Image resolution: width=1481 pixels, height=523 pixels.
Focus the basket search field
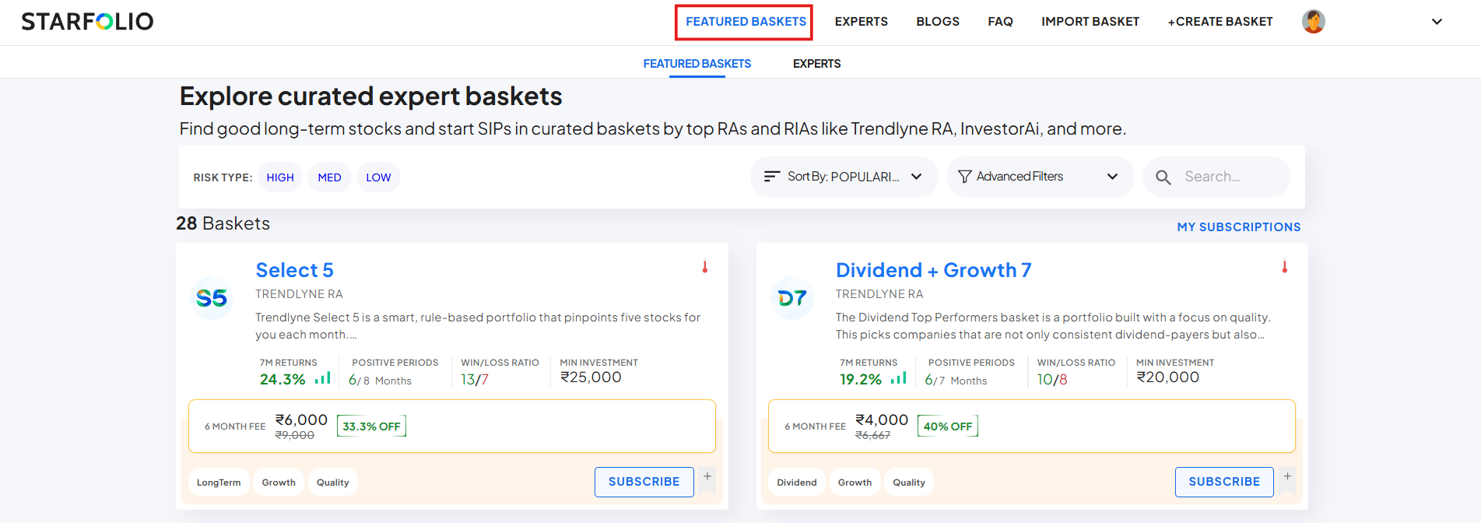point(1230,177)
